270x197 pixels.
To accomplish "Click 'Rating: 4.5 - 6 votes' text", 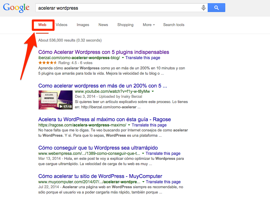I will point(75,63).
